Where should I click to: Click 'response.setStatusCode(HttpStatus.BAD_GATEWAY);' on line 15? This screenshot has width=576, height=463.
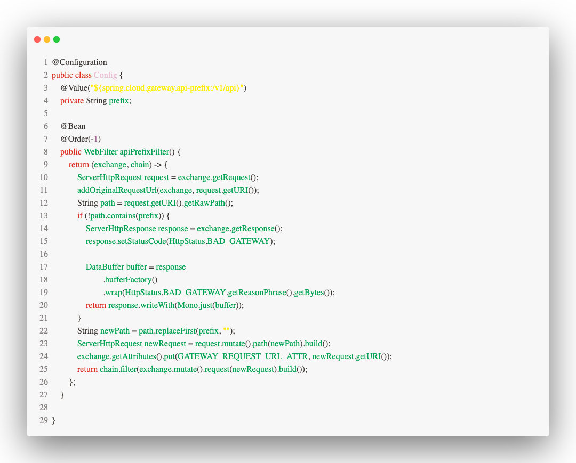(180, 241)
